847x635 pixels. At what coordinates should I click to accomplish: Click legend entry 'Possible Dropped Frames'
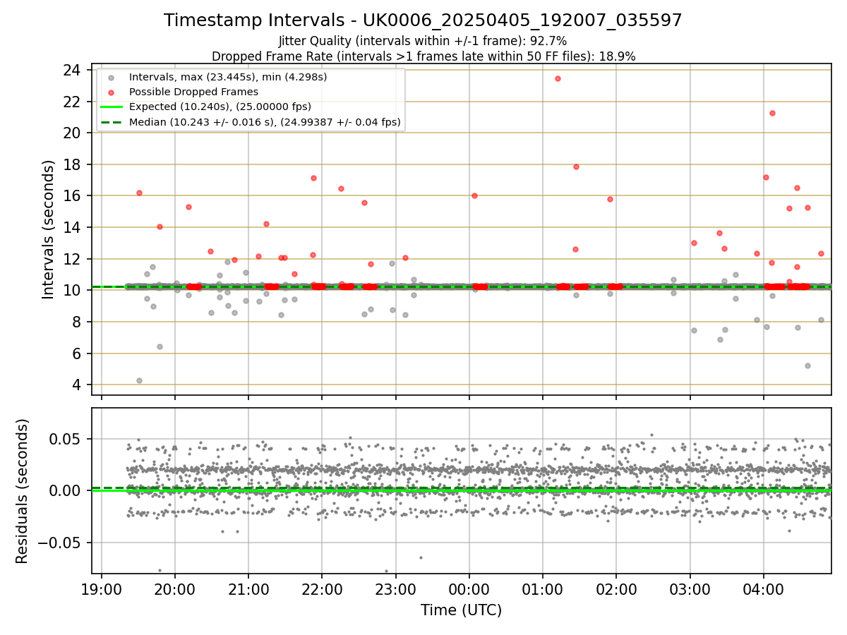pos(193,92)
